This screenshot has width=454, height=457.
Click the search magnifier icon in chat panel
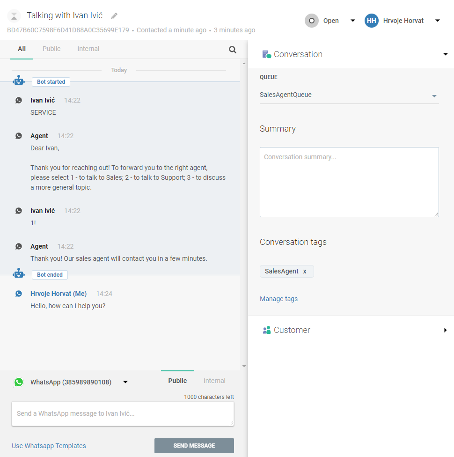pos(233,50)
